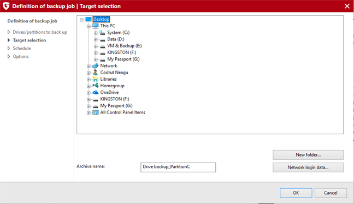Expand the VM & Backup (E:) node
Viewport: 354px width, 204px height.
96,46
